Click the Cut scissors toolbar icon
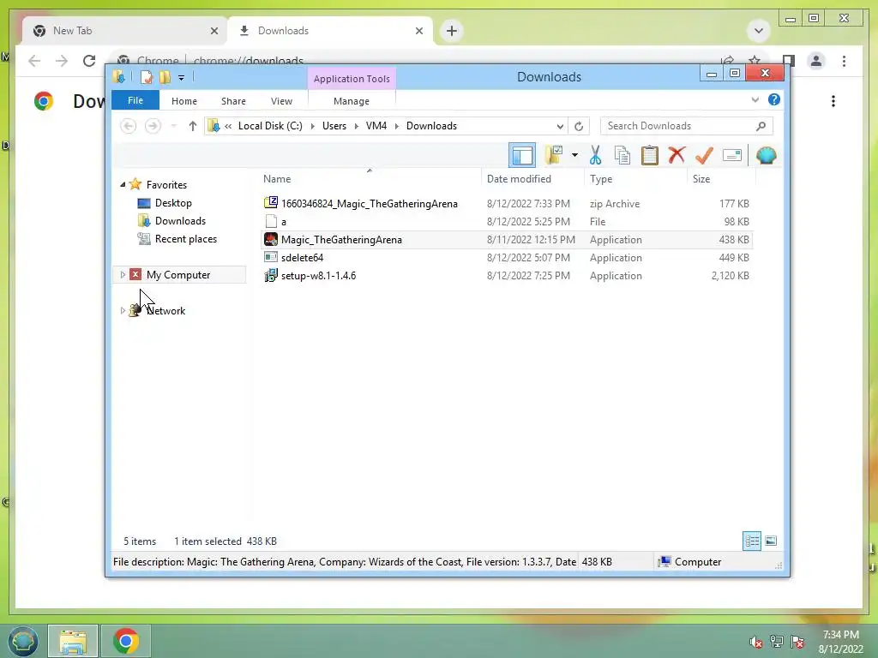878x658 pixels. click(x=595, y=155)
